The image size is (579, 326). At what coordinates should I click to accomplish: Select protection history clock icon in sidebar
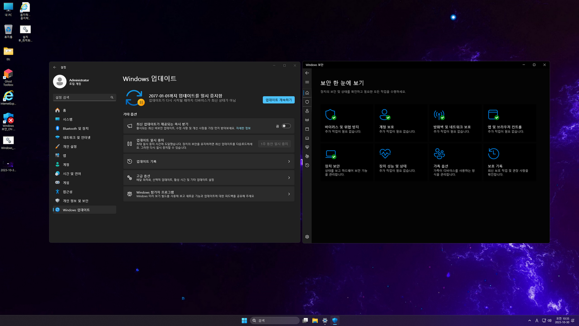pos(307,165)
